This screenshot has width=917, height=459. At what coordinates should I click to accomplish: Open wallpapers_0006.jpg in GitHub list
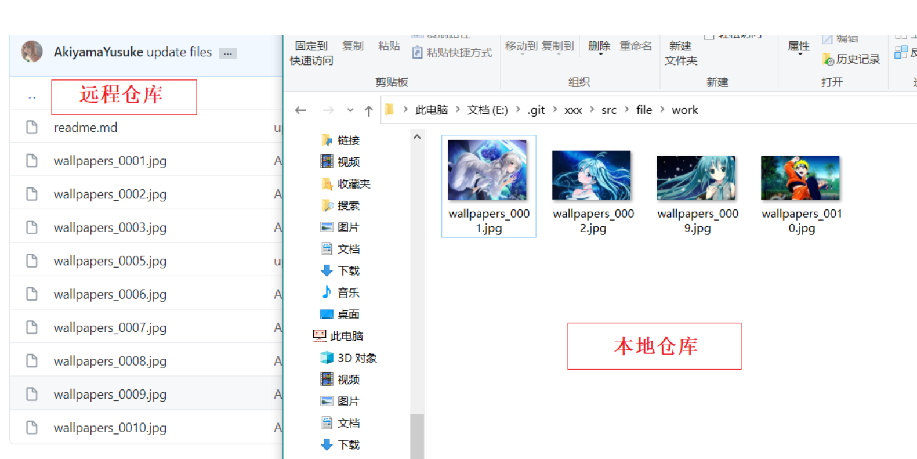point(110,294)
